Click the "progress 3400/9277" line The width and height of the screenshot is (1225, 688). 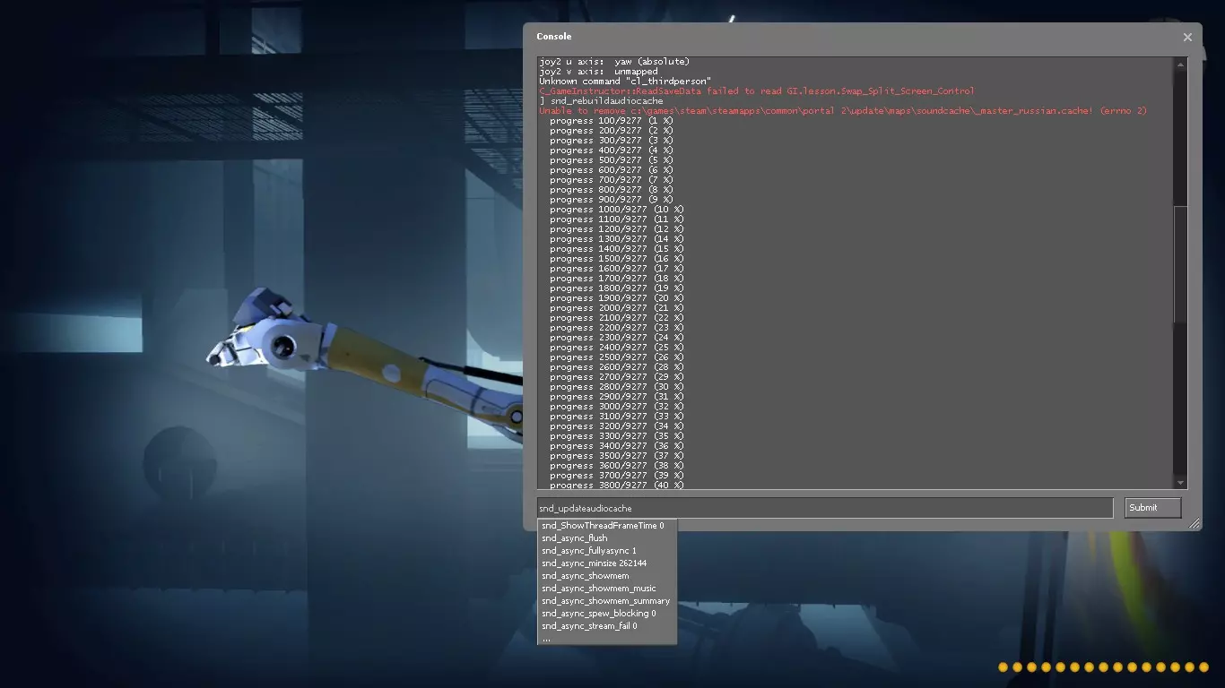617,446
